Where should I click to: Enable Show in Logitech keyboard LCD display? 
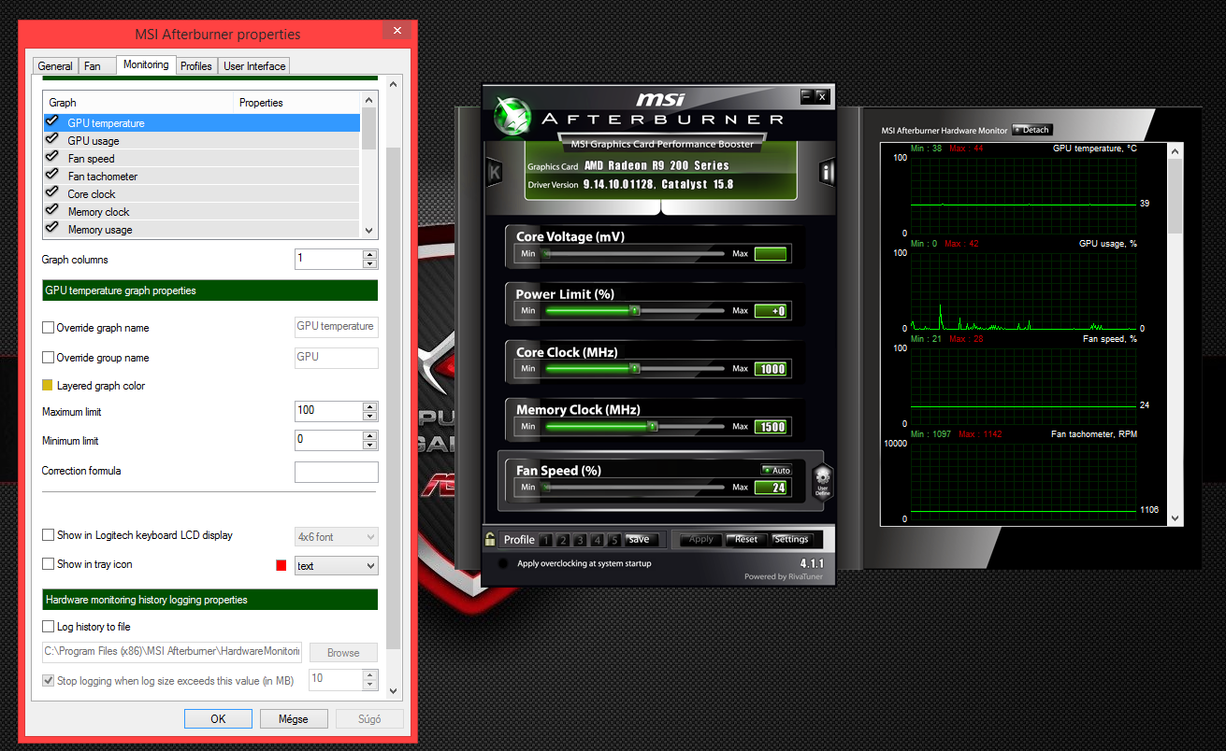click(48, 535)
